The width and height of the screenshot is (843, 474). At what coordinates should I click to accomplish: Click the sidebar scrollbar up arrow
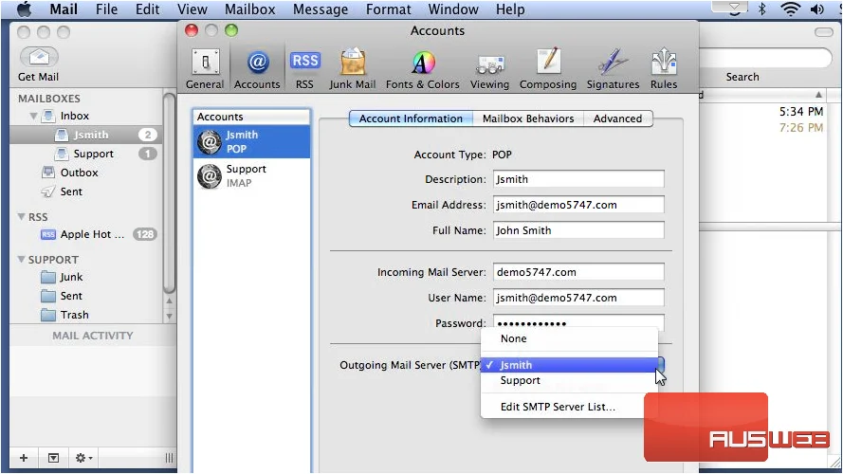point(169,301)
